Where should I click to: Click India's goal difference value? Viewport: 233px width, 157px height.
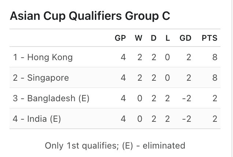pyautogui.click(x=187, y=119)
